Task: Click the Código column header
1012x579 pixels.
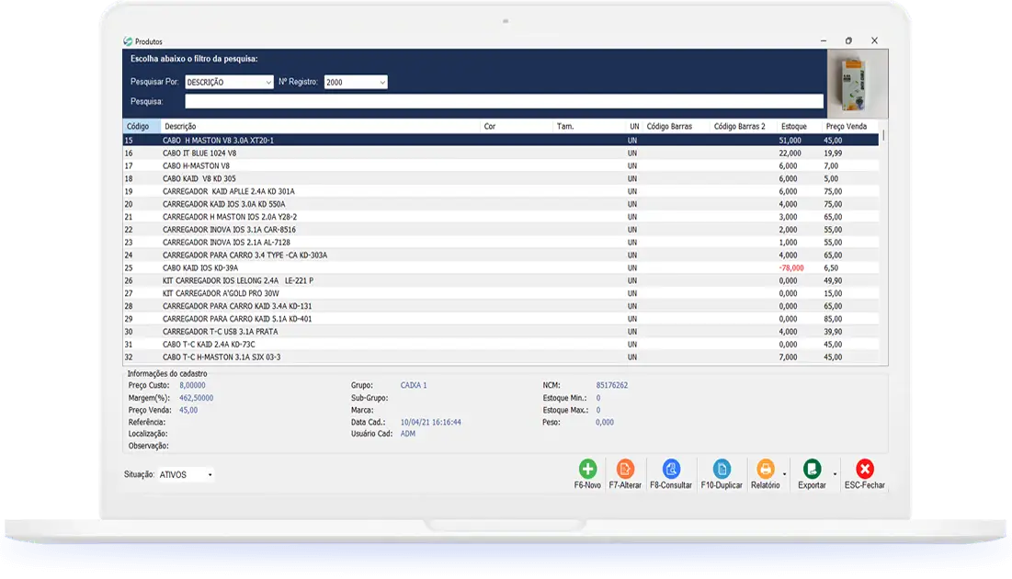Action: 139,126
